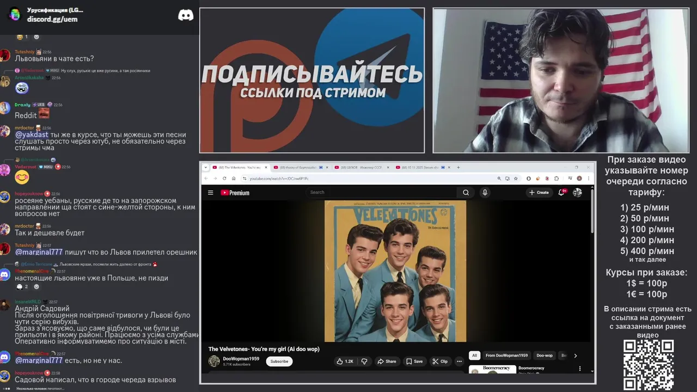Click username InsaneWRLD in chat

(28, 302)
